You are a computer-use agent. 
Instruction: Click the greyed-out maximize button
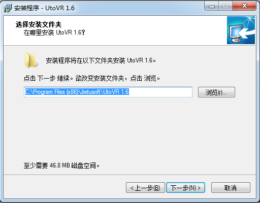pos(225,6)
